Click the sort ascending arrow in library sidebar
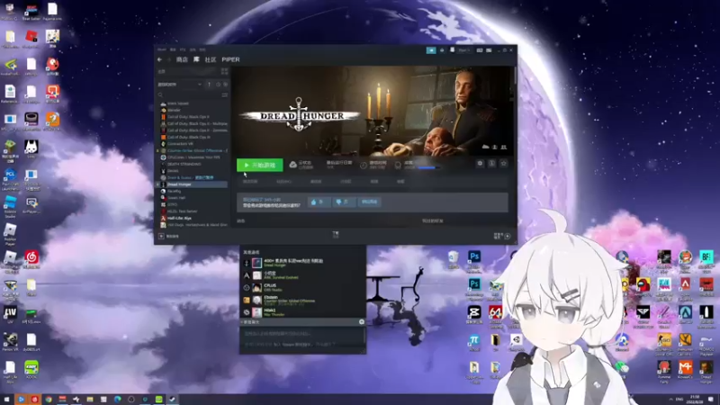 tap(209, 85)
